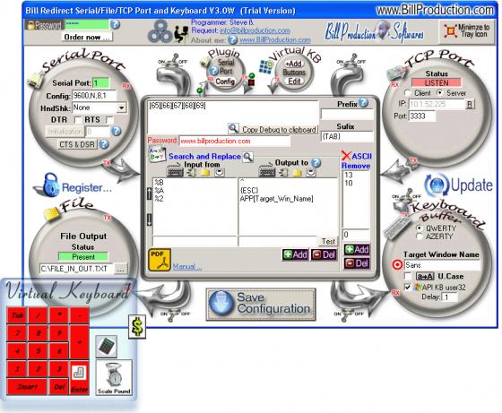502x413 pixels.
Task: Click Del under ASCII Remove
Action: 357,263
